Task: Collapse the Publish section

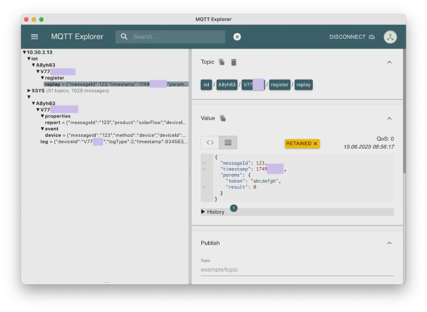Action: (x=389, y=243)
